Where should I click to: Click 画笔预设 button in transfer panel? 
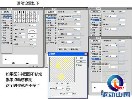pos(96,41)
